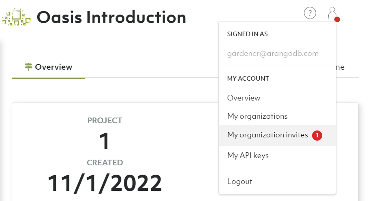Click the created date 11/1/2022

pos(105,183)
